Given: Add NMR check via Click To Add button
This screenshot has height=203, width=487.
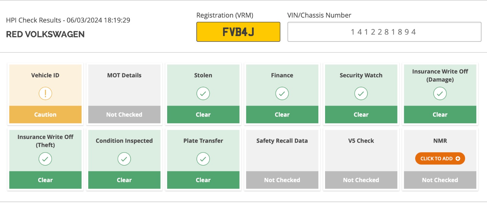Looking at the screenshot, I should [440, 158].
